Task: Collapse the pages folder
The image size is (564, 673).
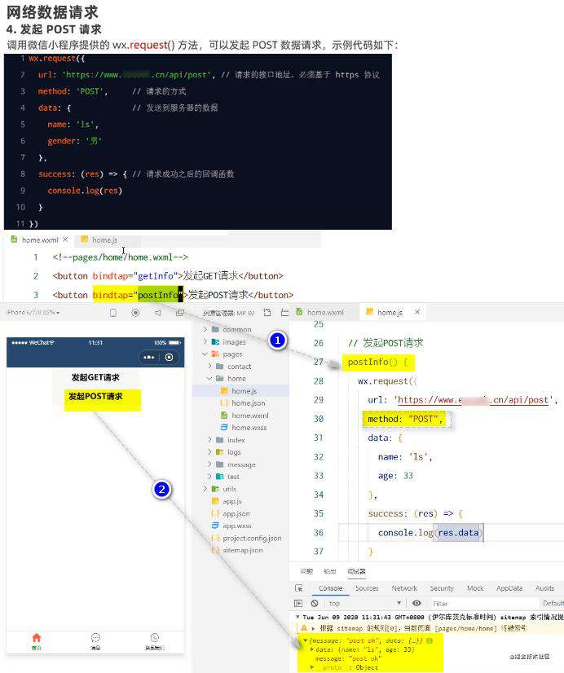Action: [x=205, y=354]
